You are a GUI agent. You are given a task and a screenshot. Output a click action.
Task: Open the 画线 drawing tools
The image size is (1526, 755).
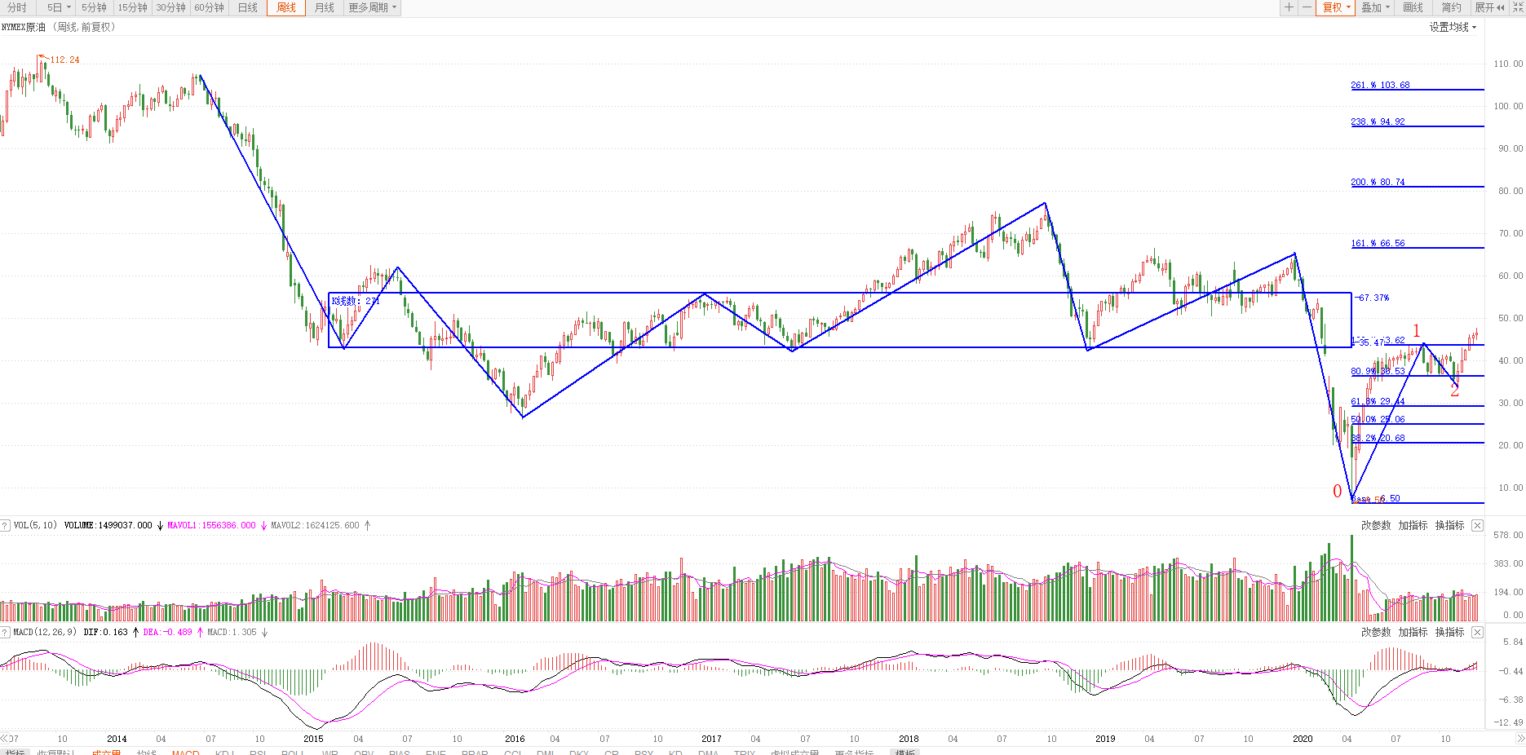click(1413, 7)
